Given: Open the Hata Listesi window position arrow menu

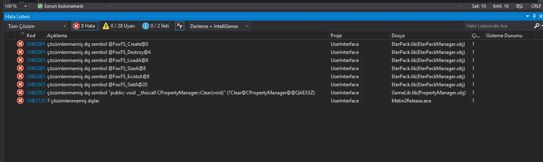Looking at the screenshot, I should (528, 16).
